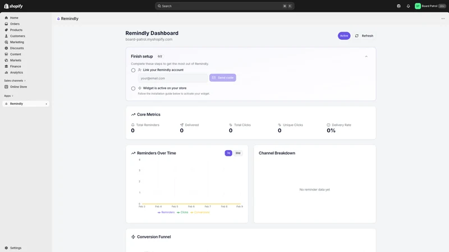Open Home in the sidebar
Image resolution: width=449 pixels, height=252 pixels.
coord(14,18)
